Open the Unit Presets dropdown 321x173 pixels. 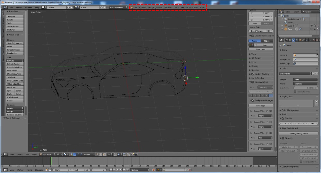click(x=295, y=74)
